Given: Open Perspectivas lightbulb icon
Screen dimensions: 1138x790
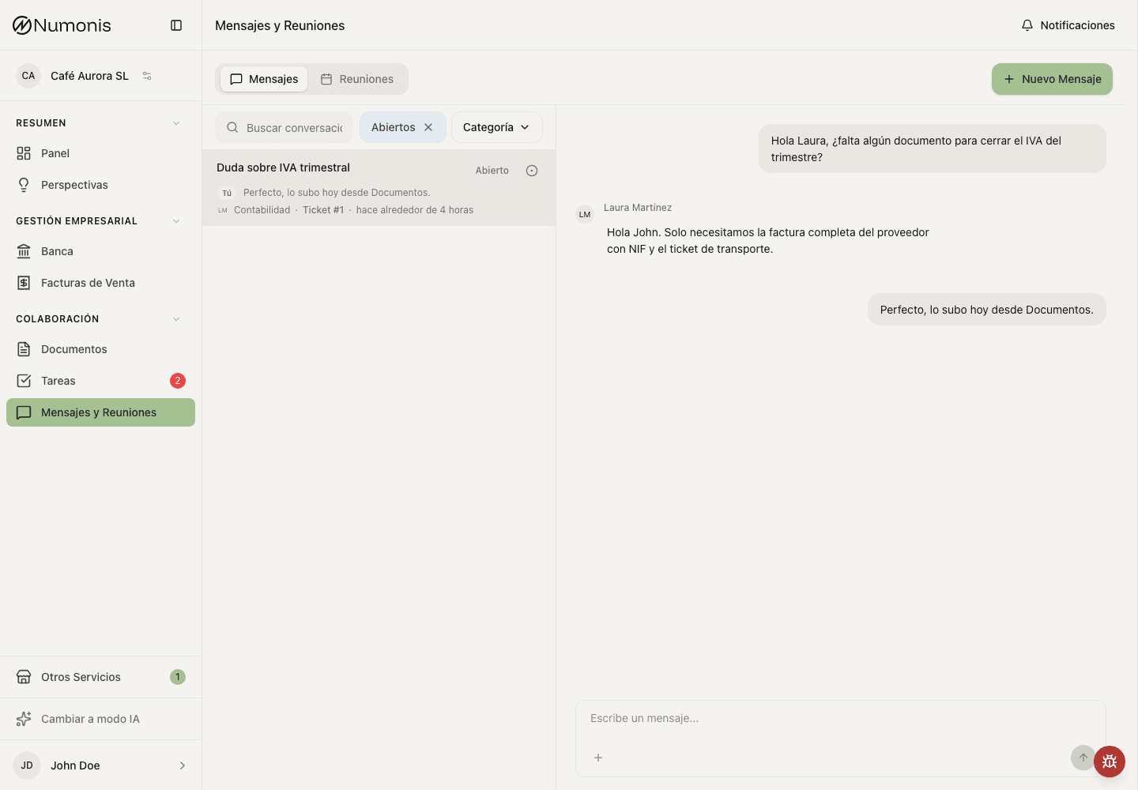Looking at the screenshot, I should coord(24,185).
